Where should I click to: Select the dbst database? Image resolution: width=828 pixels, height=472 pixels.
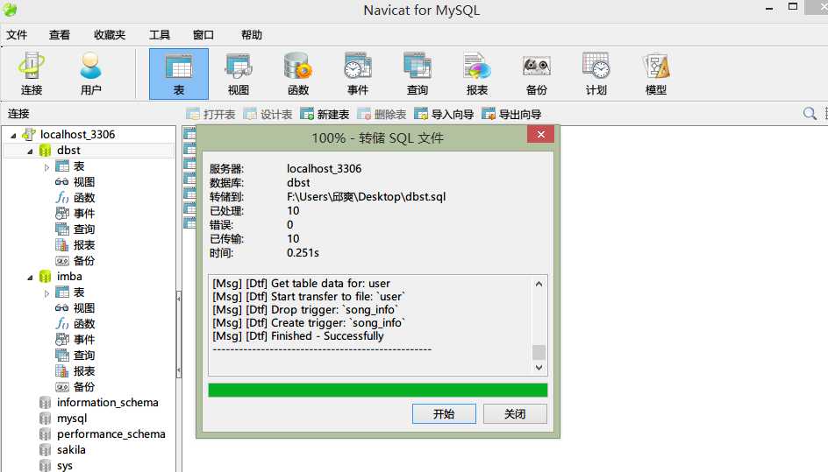(x=68, y=151)
